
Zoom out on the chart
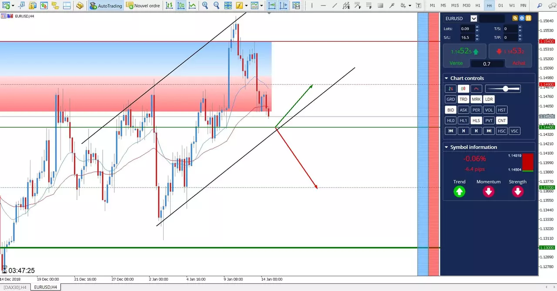[x=216, y=6]
